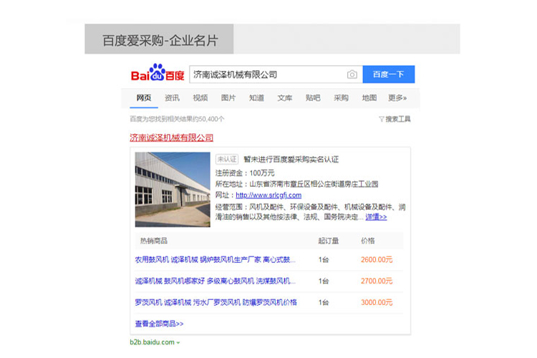Visit the www.srlcgfj.com website link
The image size is (537, 358).
coord(268,195)
